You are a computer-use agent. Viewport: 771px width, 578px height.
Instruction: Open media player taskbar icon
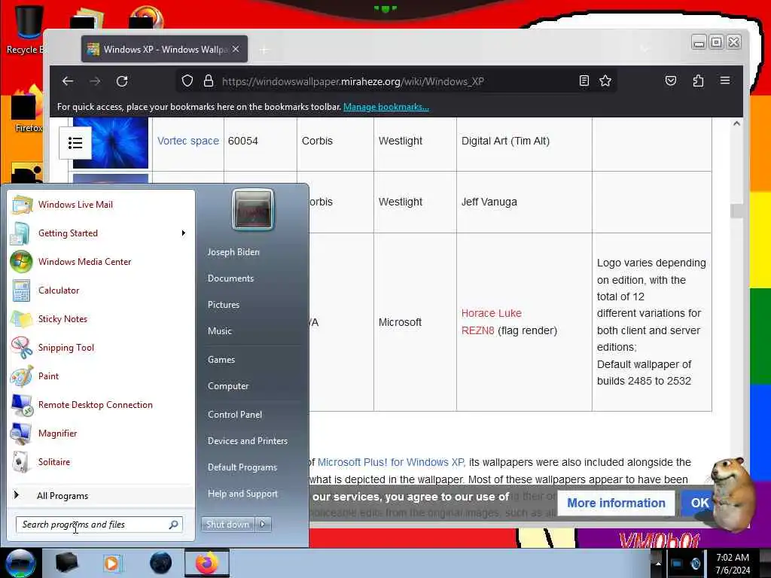click(111, 563)
